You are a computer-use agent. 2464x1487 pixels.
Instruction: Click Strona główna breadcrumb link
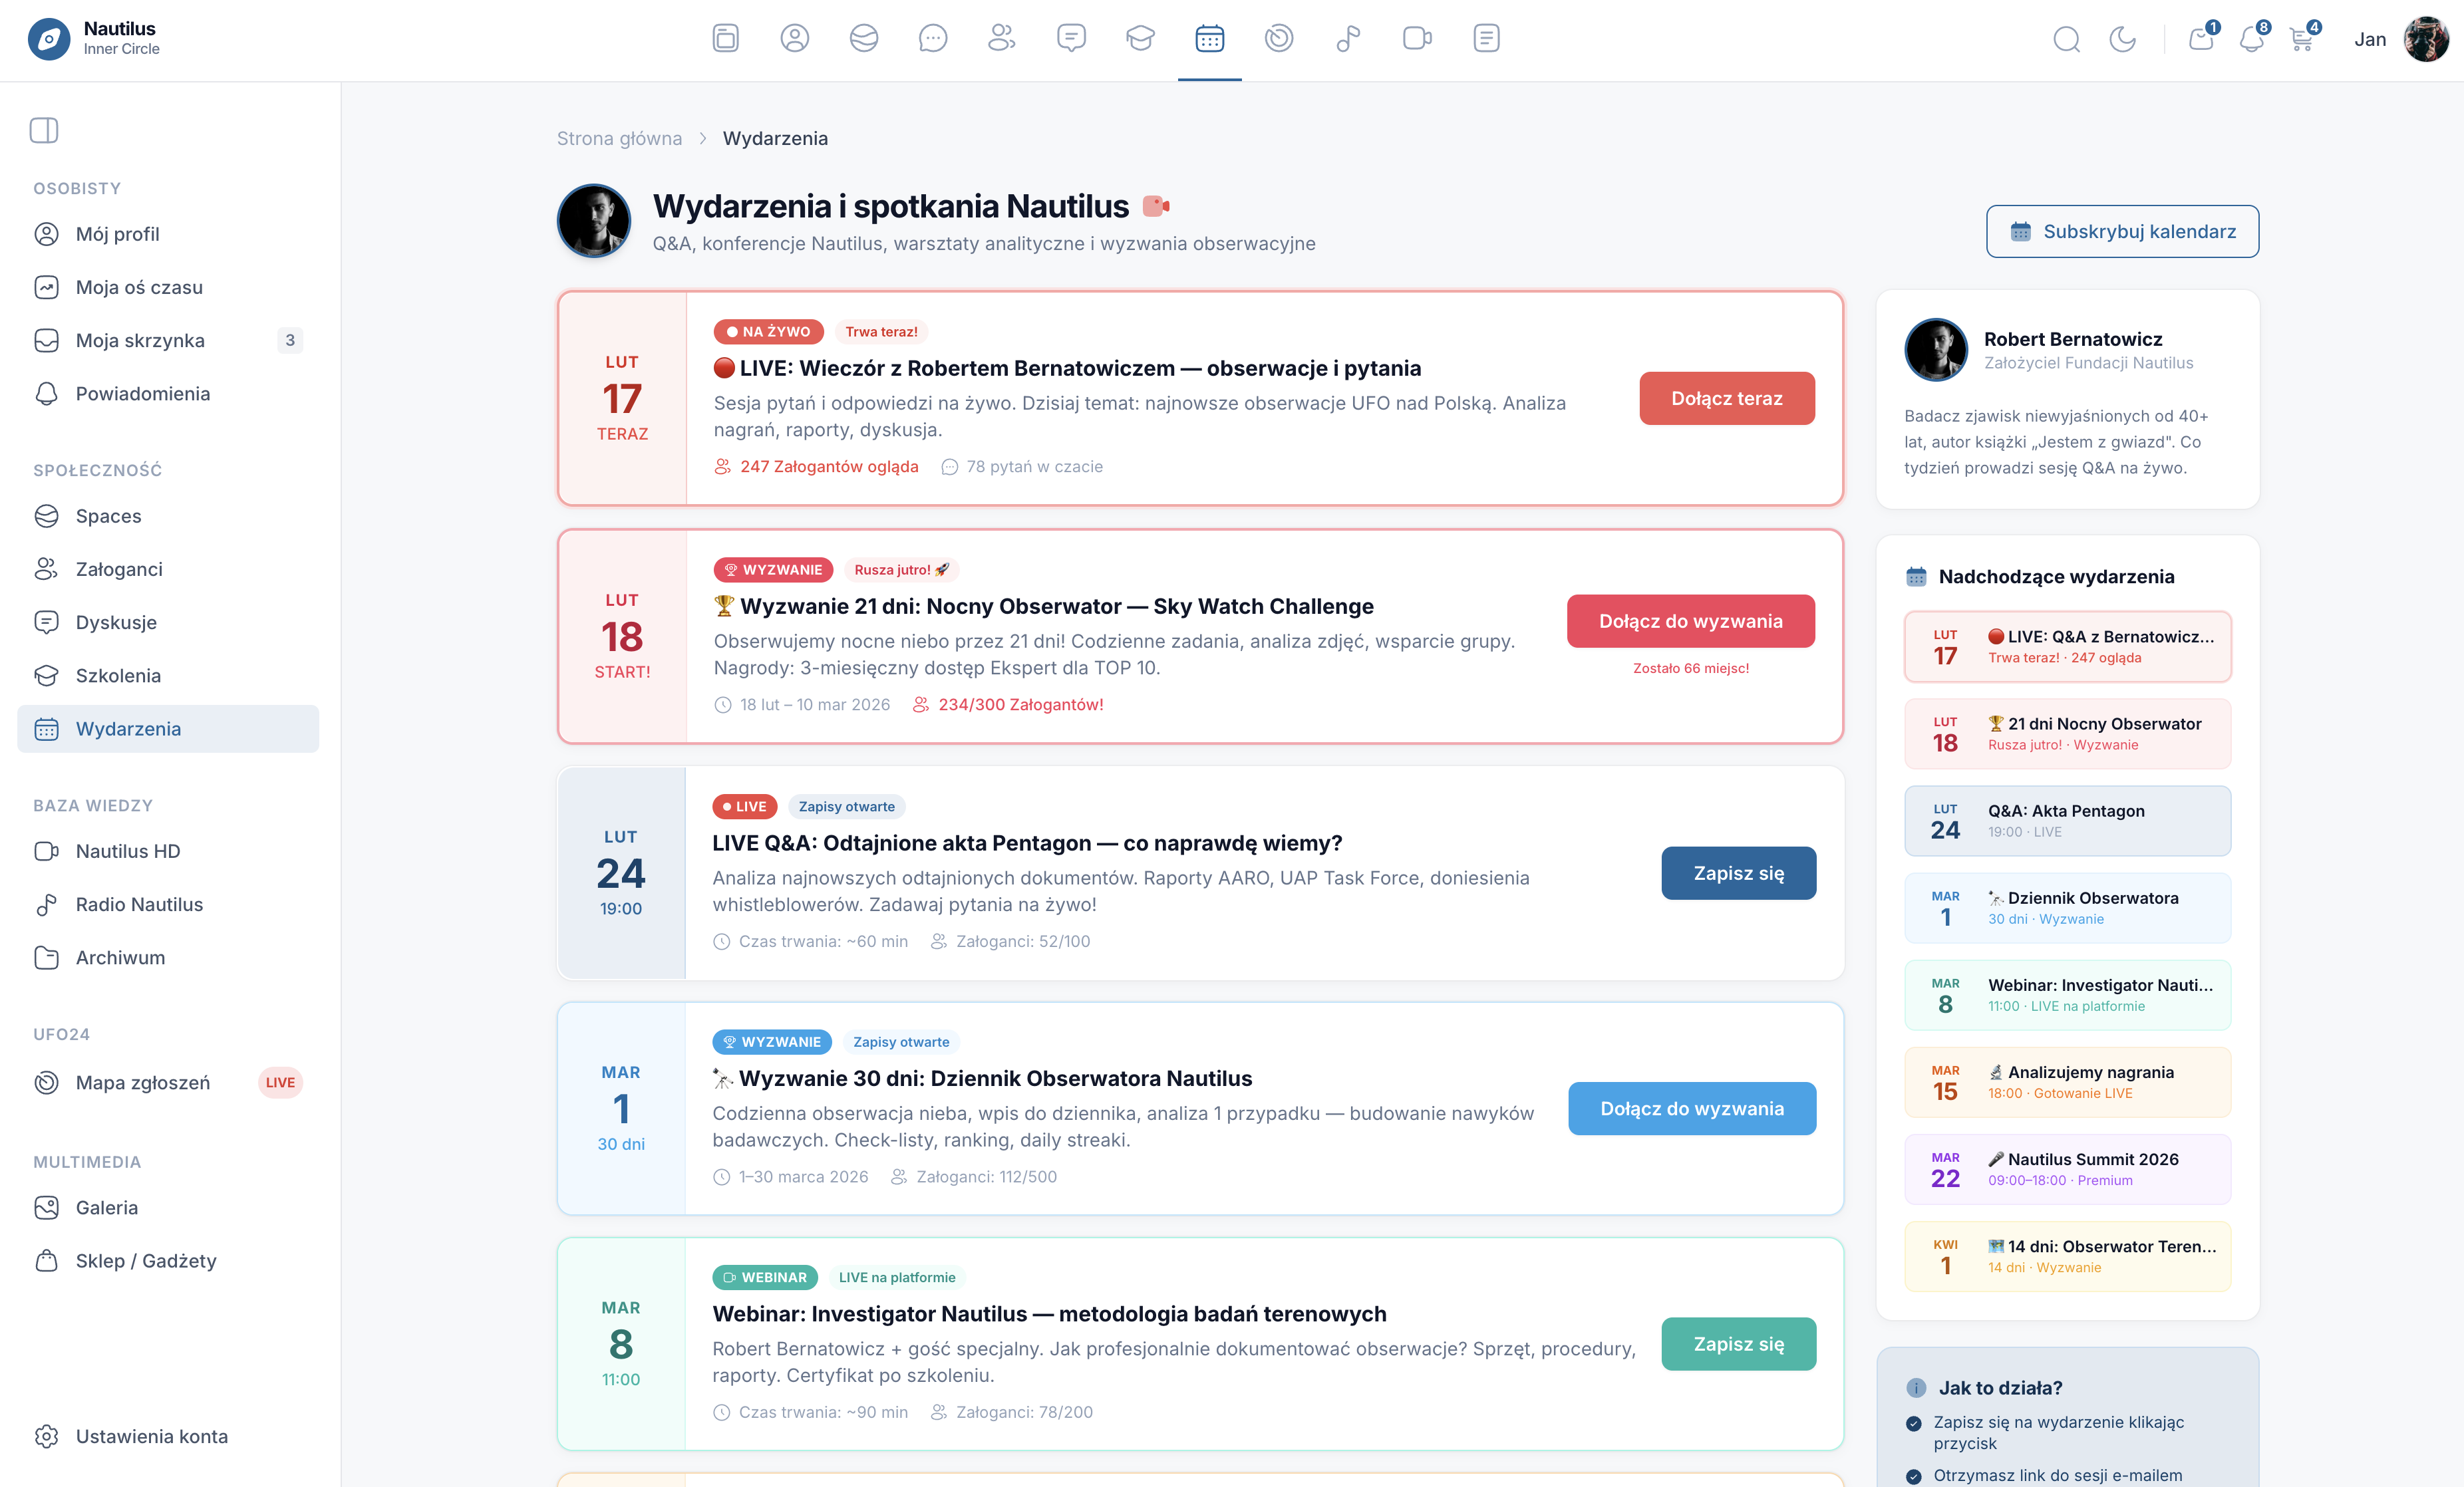coord(619,138)
